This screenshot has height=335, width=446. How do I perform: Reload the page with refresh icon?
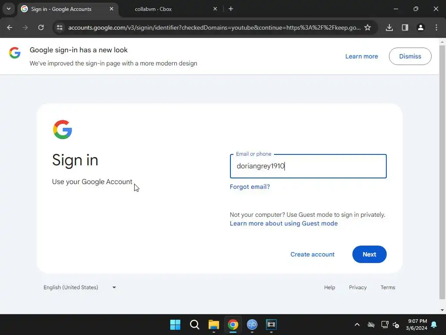click(41, 27)
